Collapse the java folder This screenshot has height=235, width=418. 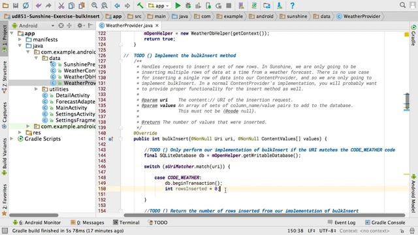[x=20, y=46]
